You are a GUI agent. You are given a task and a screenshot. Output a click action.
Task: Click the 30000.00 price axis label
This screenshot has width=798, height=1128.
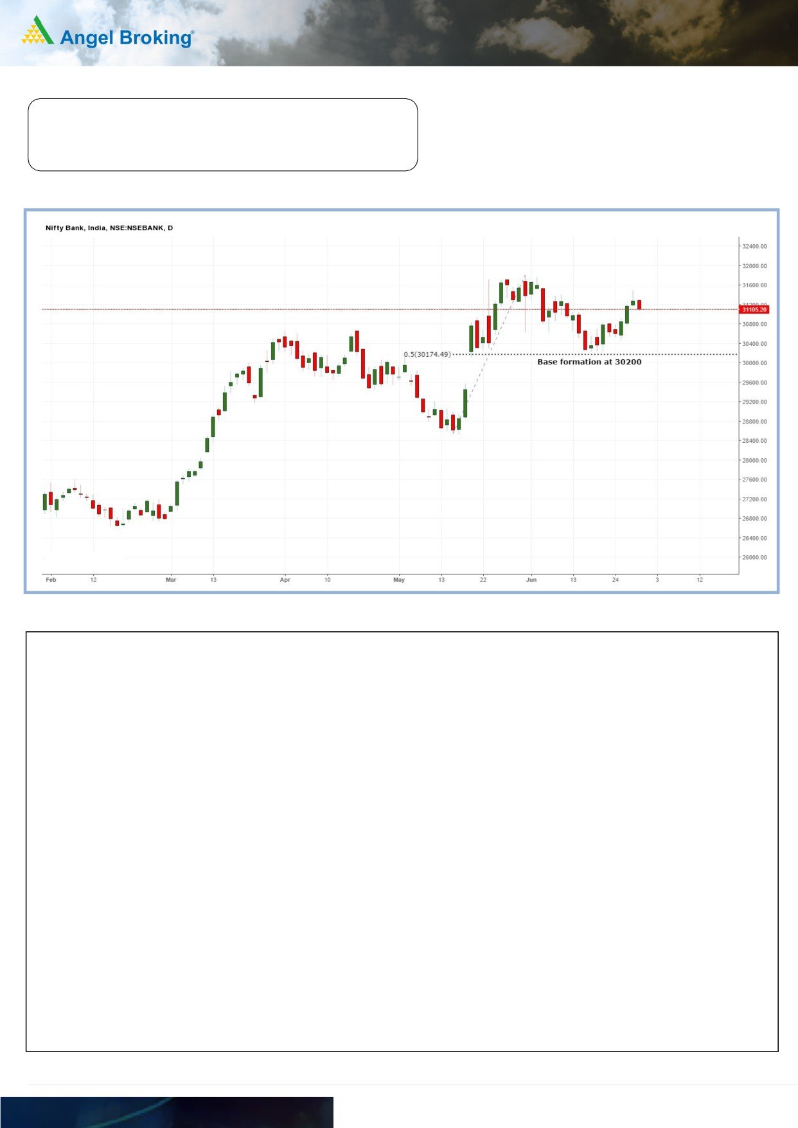pos(754,363)
